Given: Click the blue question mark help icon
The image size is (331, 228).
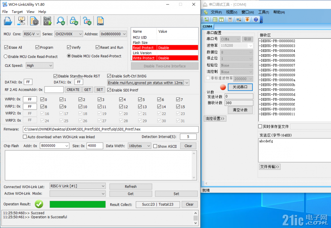Looking at the screenshot, I should [256, 20].
